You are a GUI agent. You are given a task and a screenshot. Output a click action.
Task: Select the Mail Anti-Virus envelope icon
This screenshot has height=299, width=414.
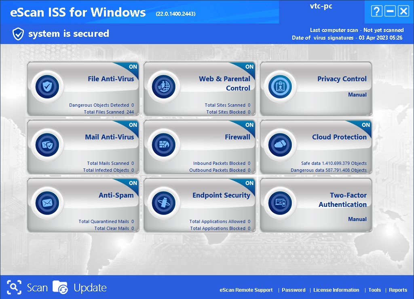(x=47, y=144)
